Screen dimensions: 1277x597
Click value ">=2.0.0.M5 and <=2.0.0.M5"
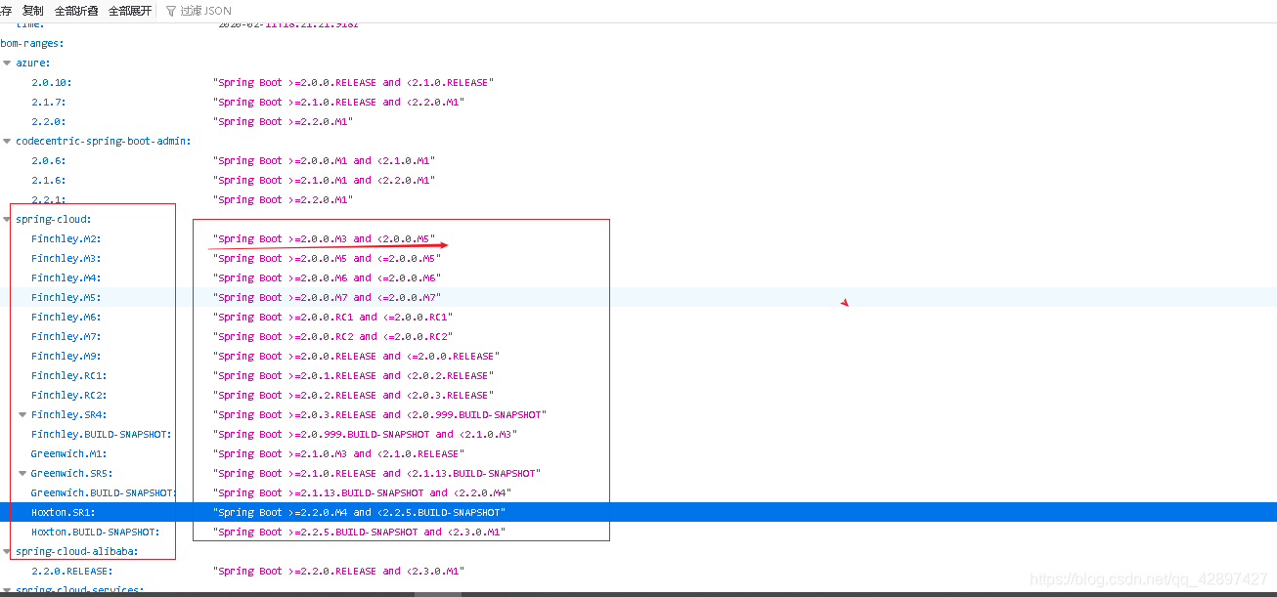327,258
